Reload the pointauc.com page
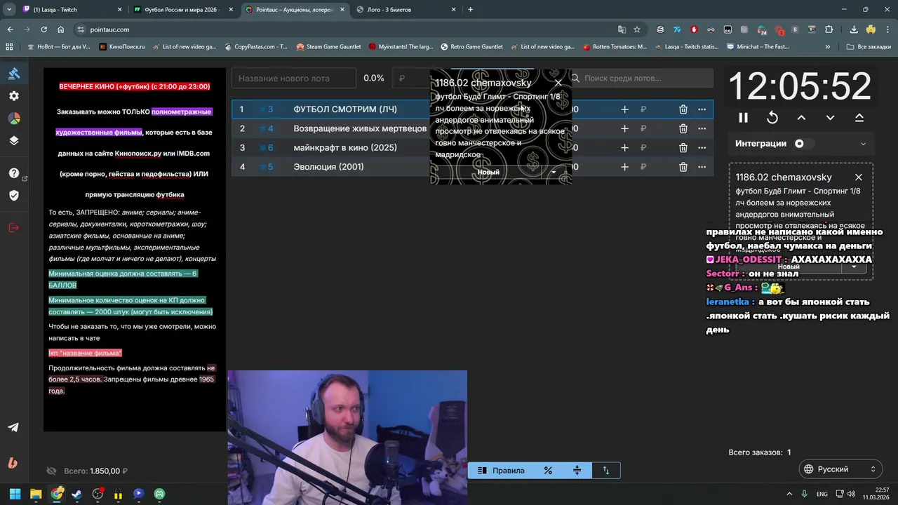 pos(43,29)
